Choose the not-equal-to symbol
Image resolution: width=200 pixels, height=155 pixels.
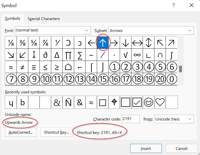coord(22,67)
